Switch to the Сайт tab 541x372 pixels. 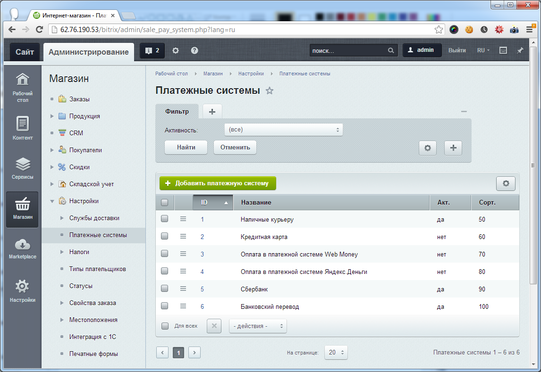(x=25, y=52)
